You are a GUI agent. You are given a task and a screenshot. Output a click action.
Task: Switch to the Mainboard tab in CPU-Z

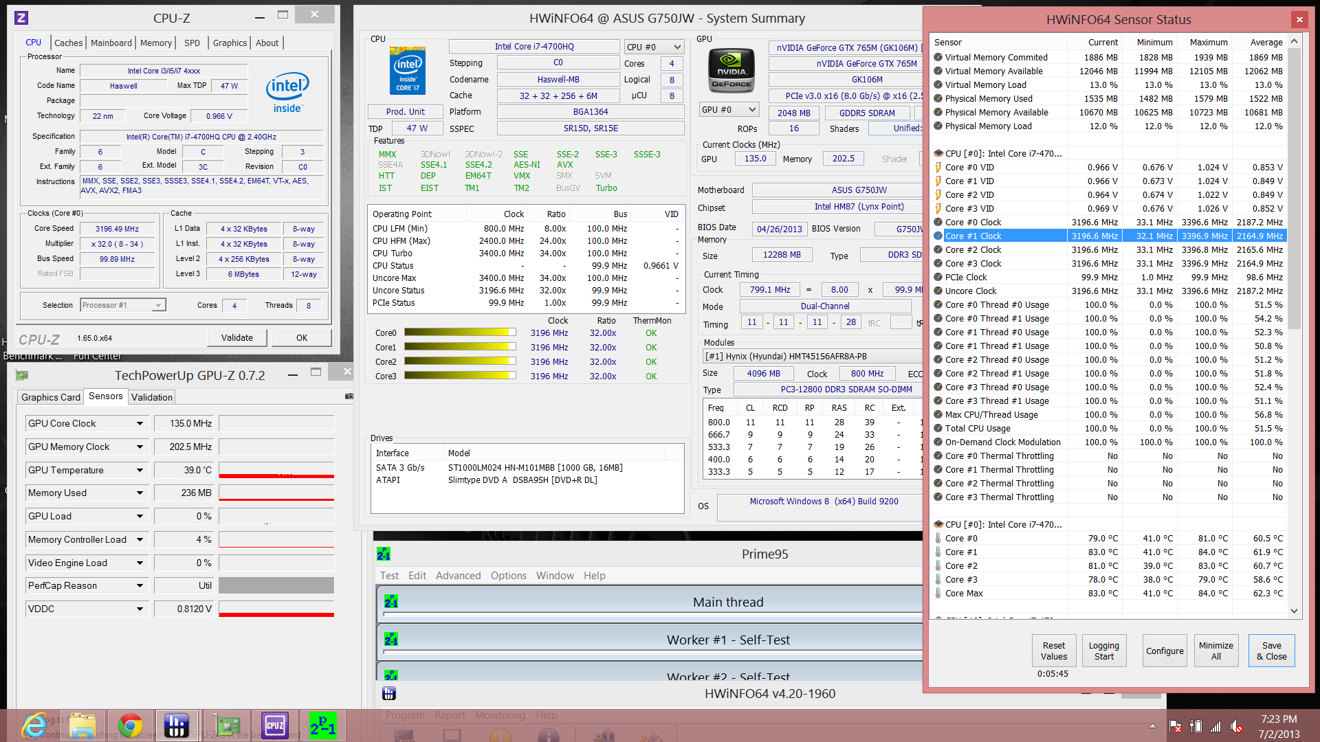coord(111,43)
